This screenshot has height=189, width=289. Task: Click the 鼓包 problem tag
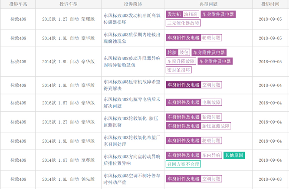(184, 52)
